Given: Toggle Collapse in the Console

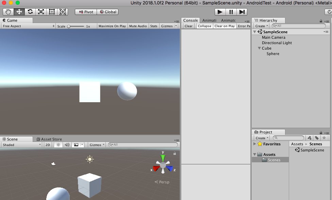Looking at the screenshot, I should tap(204, 26).
